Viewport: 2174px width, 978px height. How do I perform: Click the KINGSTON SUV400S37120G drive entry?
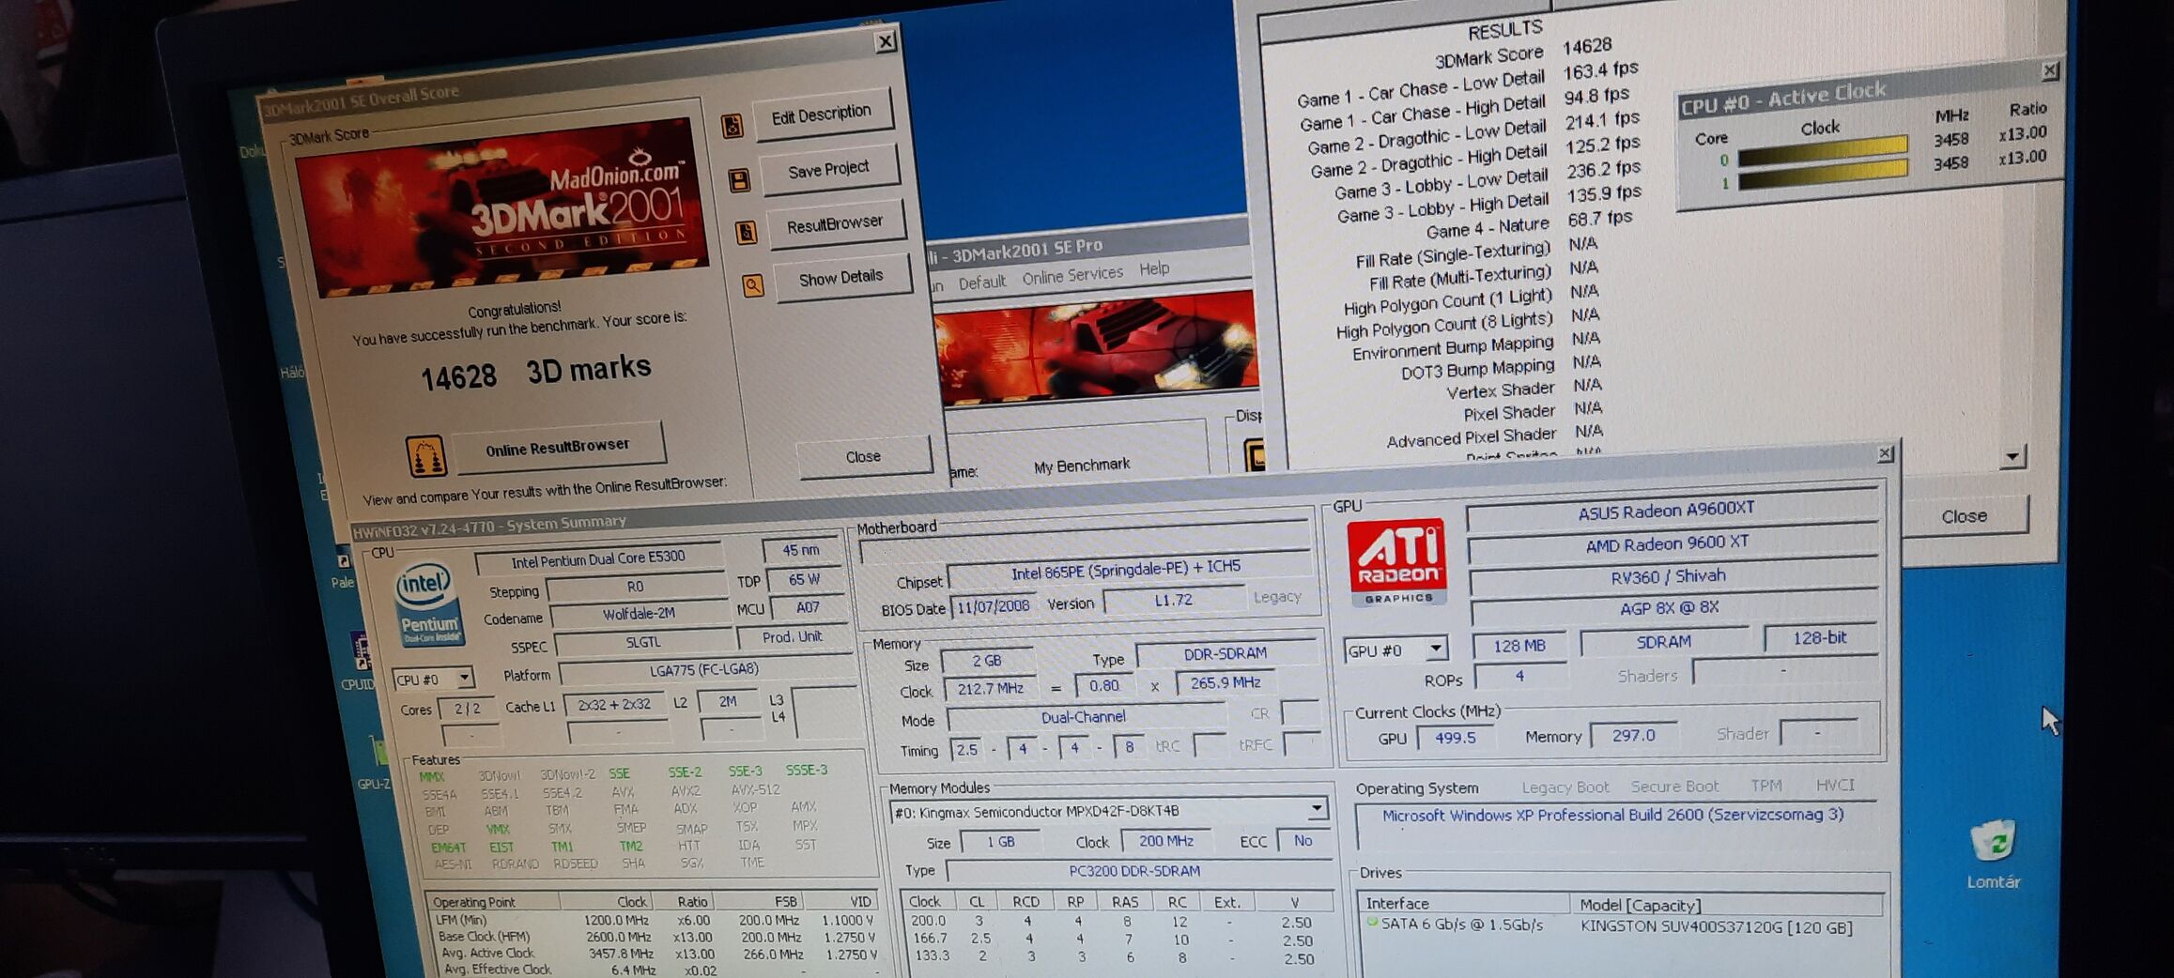1716,927
